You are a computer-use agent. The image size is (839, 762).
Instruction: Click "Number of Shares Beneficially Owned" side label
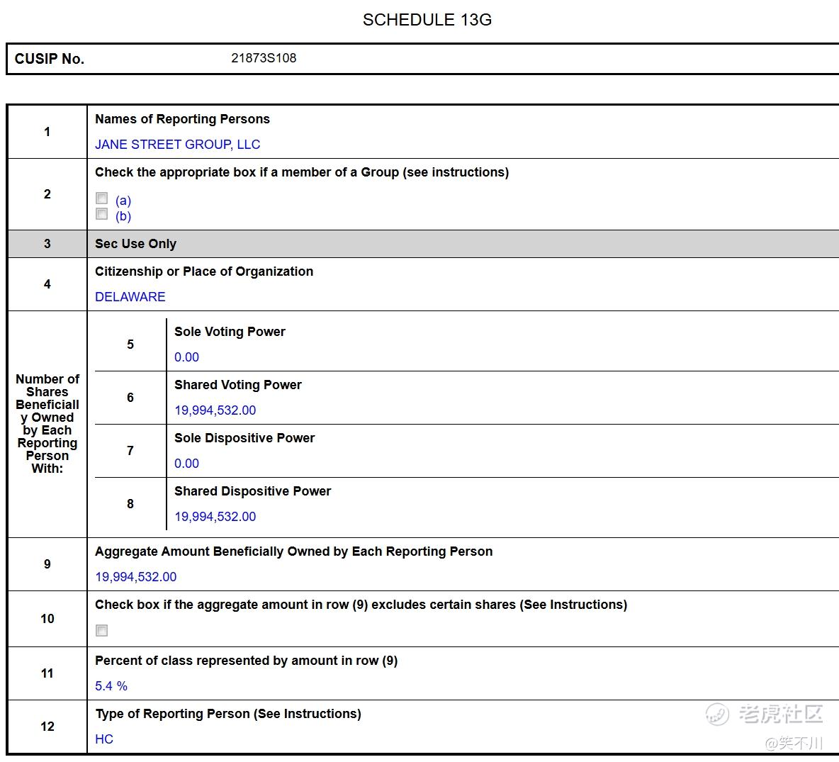coord(47,424)
